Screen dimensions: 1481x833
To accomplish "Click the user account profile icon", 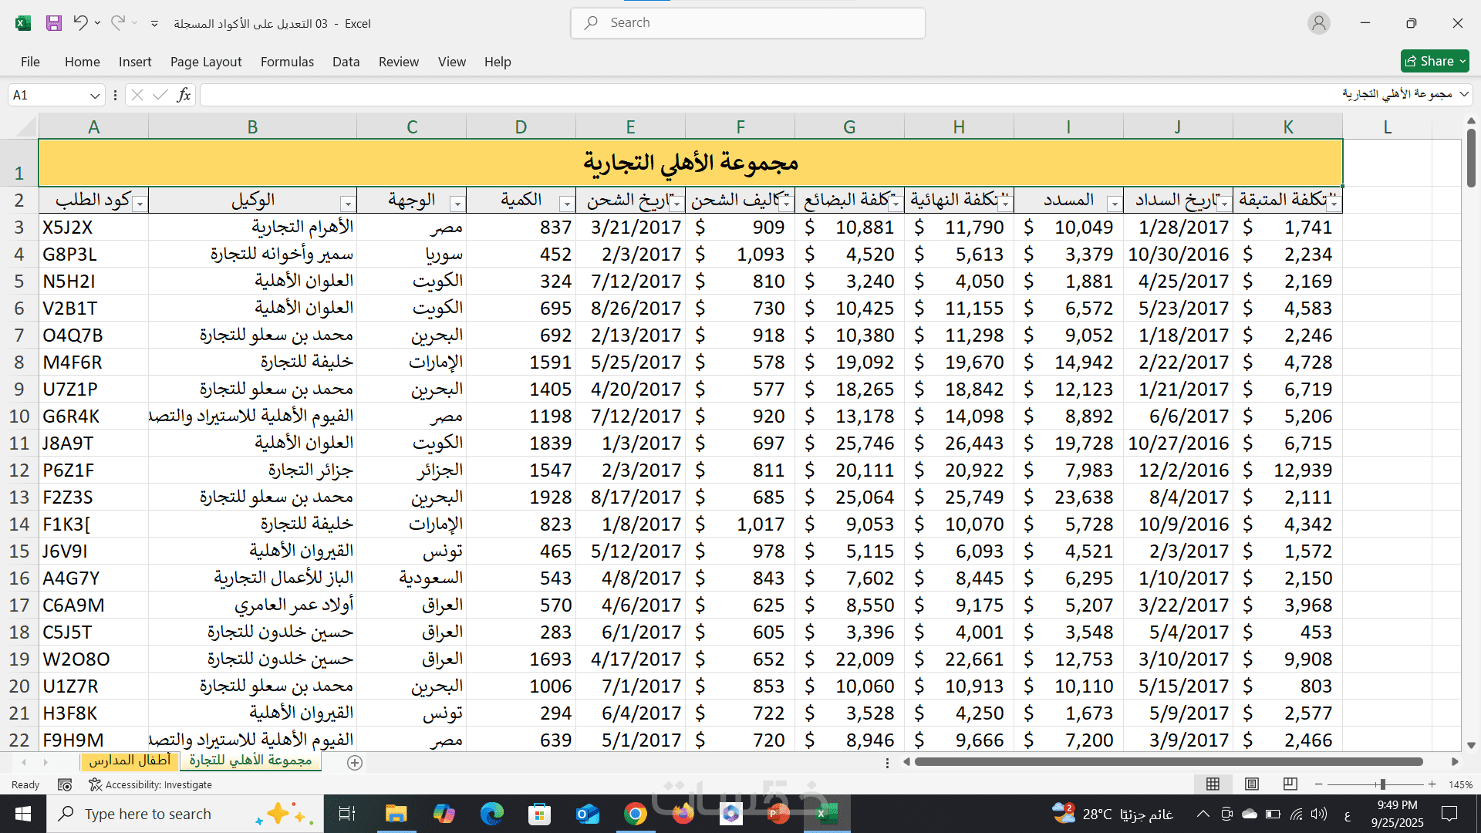I will coord(1318,23).
